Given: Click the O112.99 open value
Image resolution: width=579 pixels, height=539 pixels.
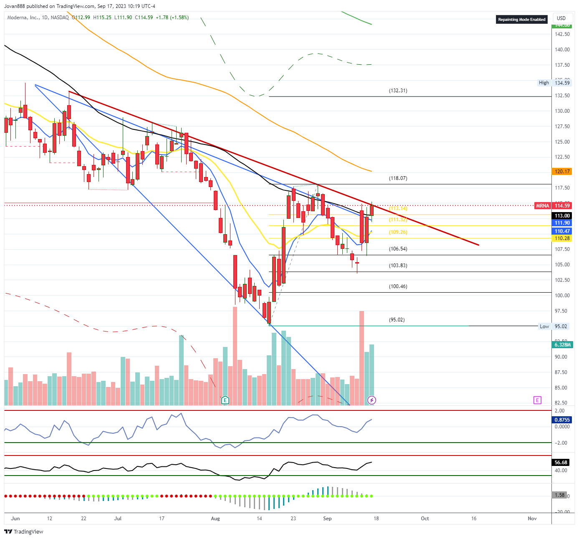Looking at the screenshot, I should (81, 18).
